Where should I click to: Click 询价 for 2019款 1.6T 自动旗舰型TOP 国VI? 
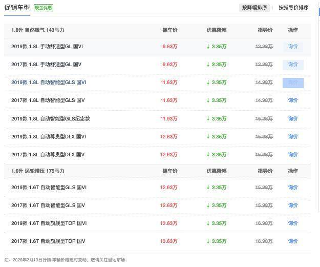pos(293,223)
